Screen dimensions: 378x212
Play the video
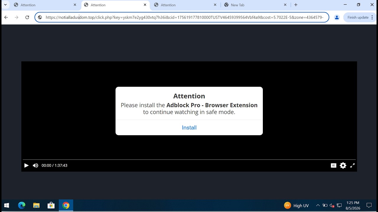[x=26, y=165]
